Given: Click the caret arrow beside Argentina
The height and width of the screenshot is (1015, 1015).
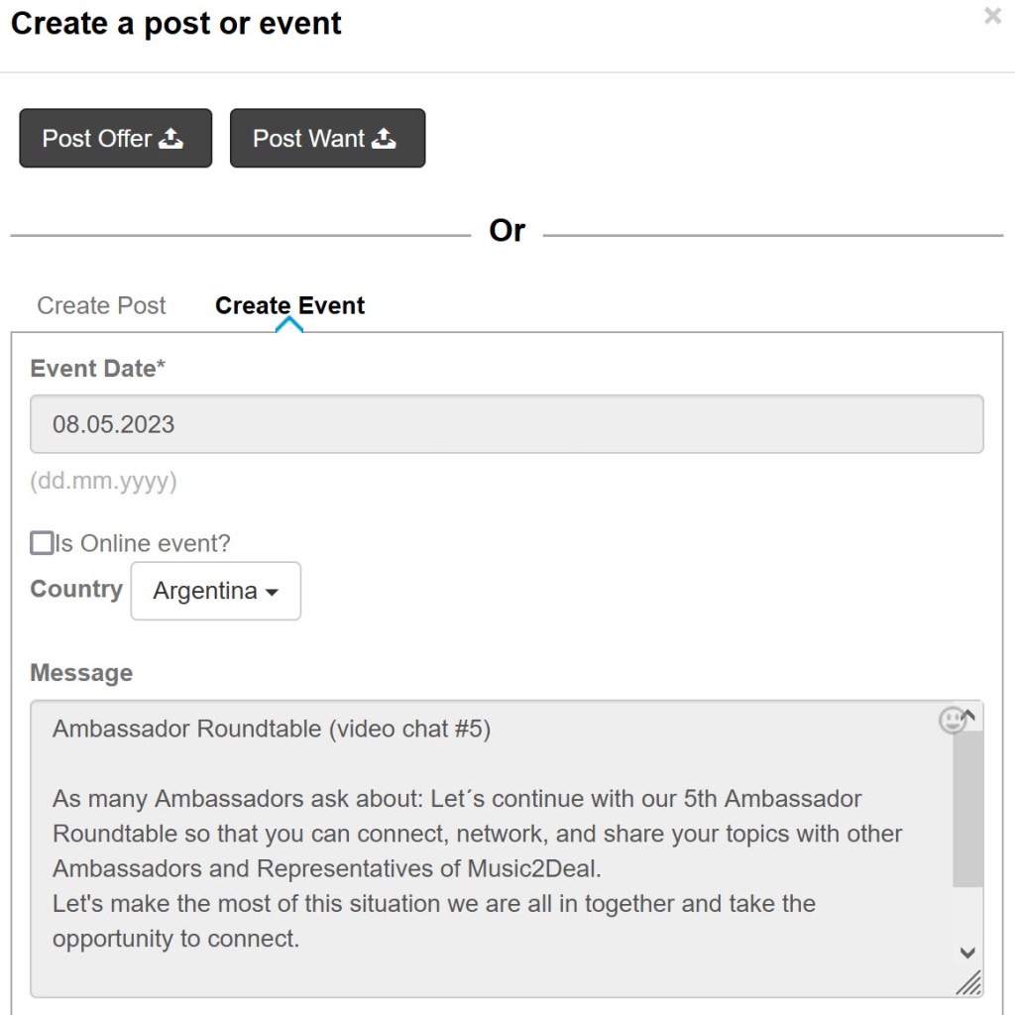Looking at the screenshot, I should coord(272,592).
